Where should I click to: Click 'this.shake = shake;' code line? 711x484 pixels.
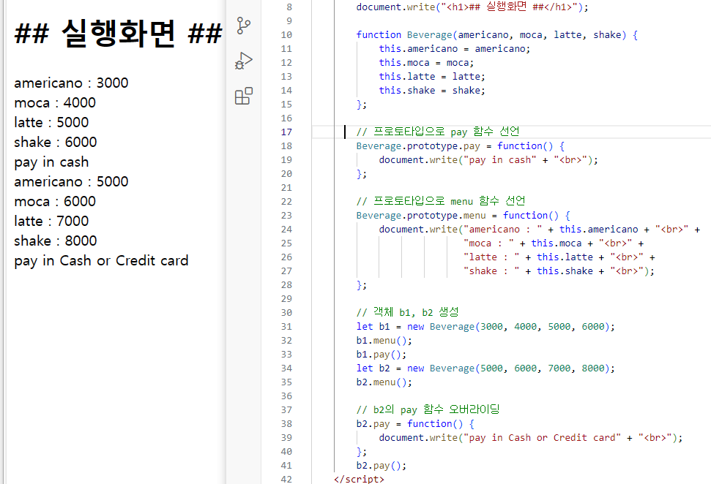[432, 91]
